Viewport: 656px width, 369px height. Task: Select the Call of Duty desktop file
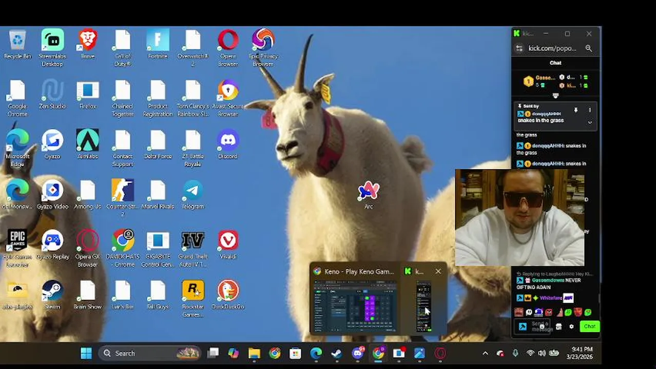123,48
